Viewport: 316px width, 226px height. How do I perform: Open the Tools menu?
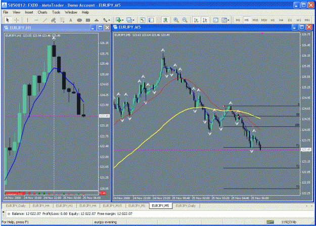(56, 12)
